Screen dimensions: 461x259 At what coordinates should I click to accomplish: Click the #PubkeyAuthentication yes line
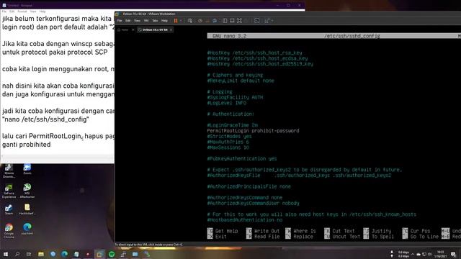(x=242, y=158)
